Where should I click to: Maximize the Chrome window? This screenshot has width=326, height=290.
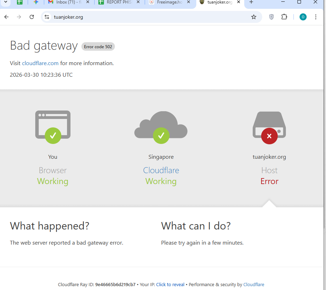click(299, 2)
